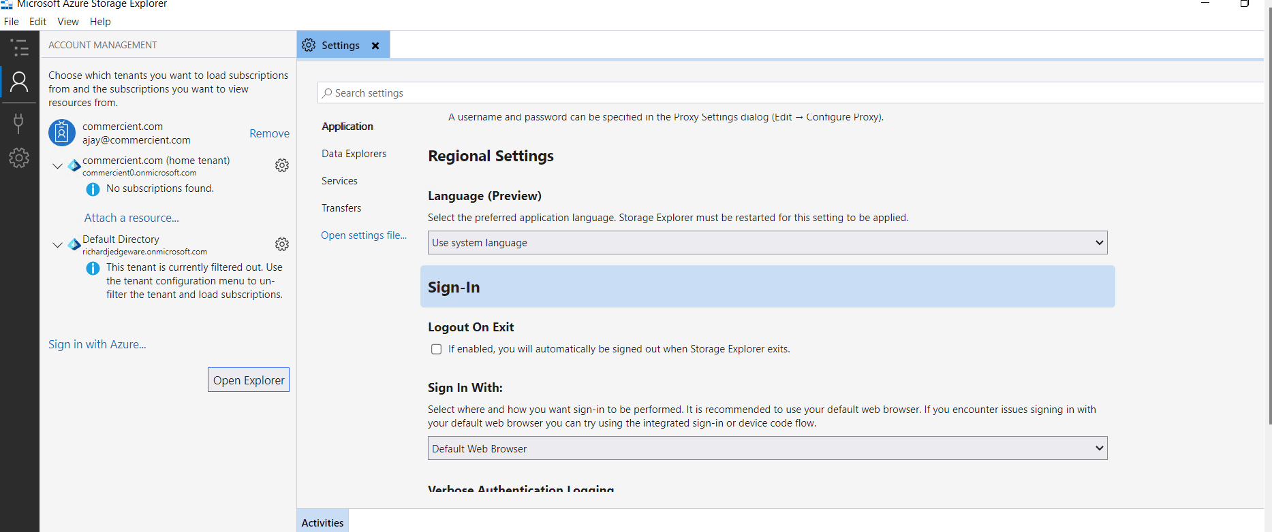Click the Settings tab gear icon

click(309, 45)
